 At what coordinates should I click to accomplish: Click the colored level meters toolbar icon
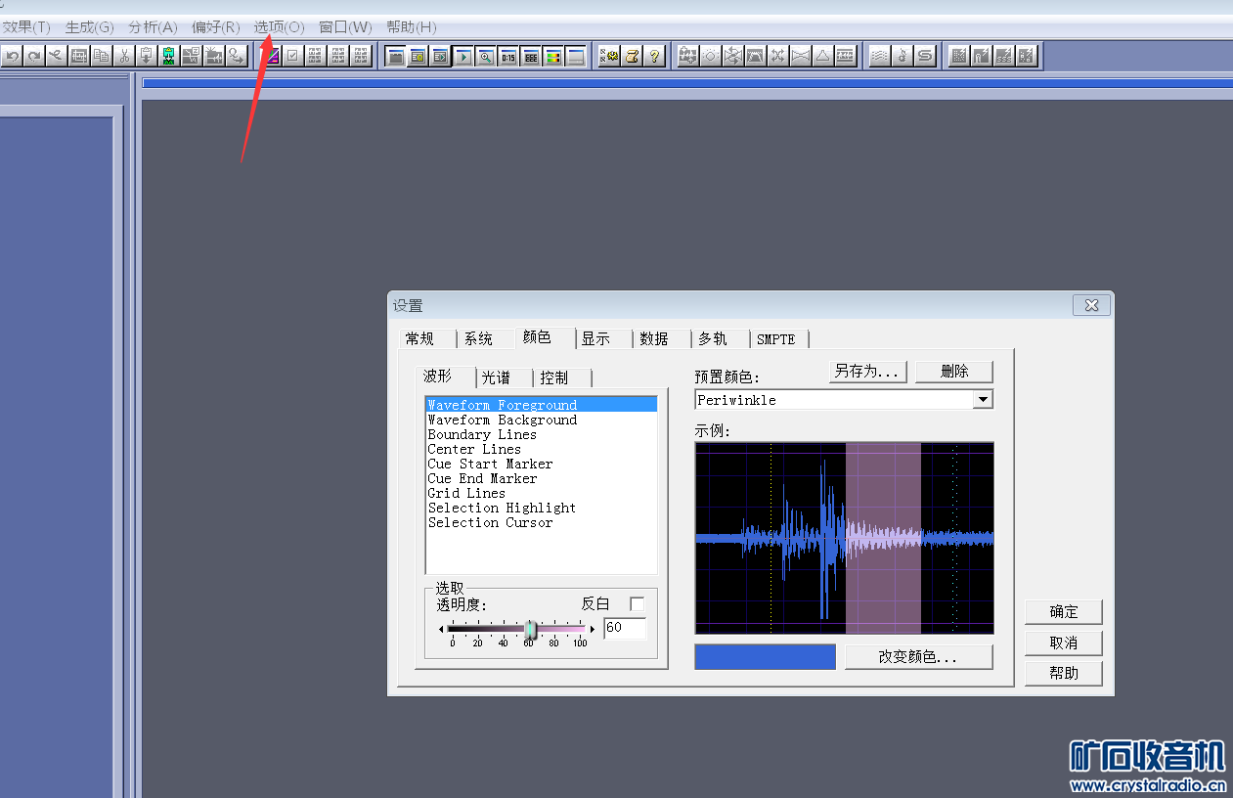click(553, 56)
